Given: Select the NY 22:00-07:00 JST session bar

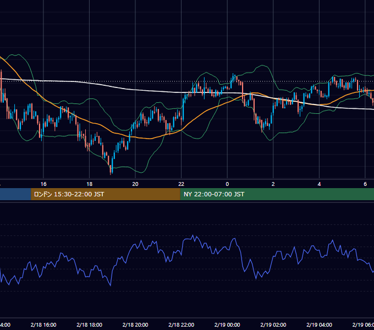Looking at the screenshot, I should click(x=277, y=194).
